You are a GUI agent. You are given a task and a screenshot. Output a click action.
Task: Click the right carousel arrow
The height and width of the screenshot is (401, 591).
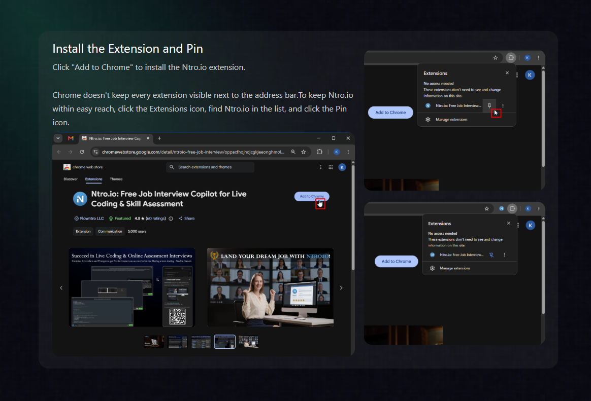click(x=341, y=288)
